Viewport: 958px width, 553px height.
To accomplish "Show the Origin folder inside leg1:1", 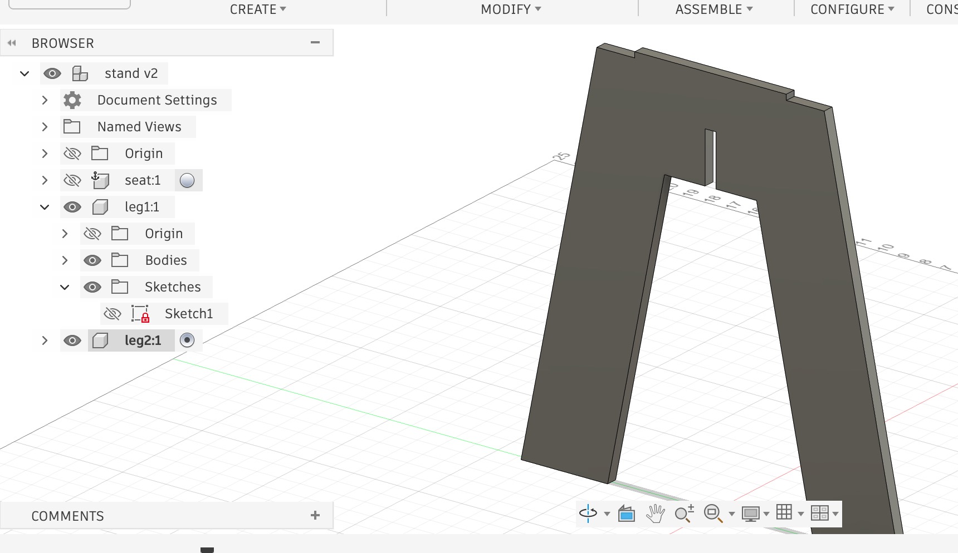I will point(92,234).
